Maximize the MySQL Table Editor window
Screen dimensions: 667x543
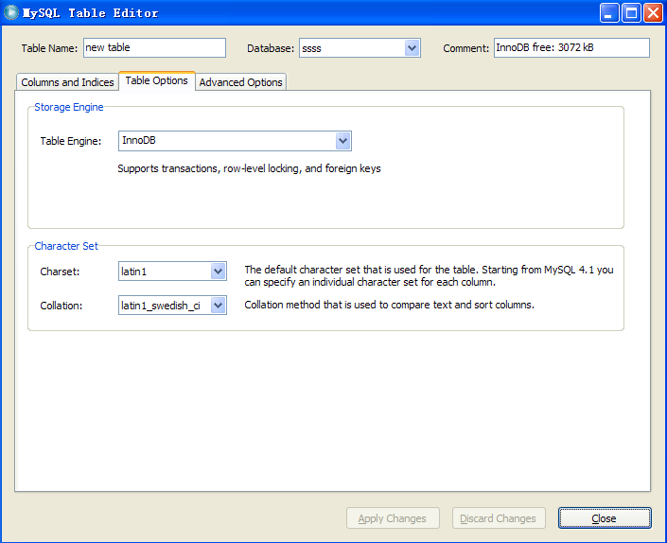pyautogui.click(x=631, y=12)
